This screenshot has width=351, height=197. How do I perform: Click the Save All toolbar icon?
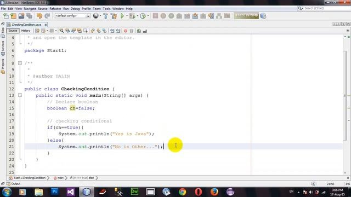click(x=29, y=16)
